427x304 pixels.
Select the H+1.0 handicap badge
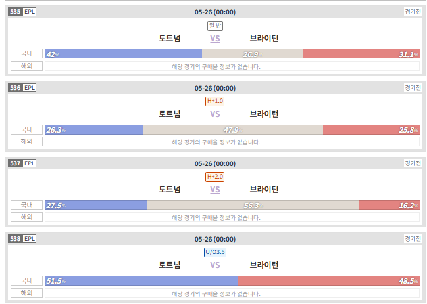pyautogui.click(x=215, y=101)
